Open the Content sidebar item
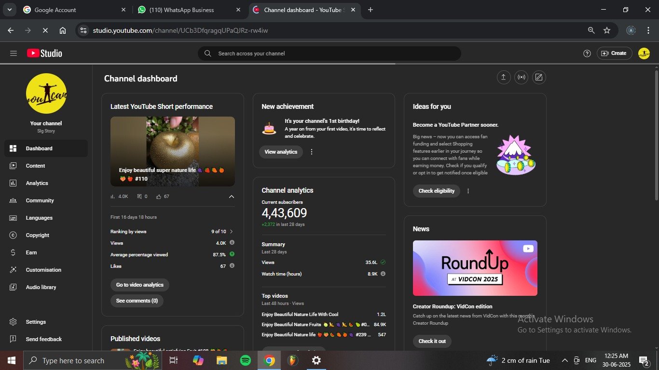The image size is (659, 370). 46,166
